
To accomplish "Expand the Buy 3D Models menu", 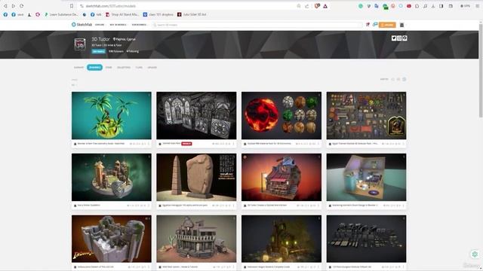I will coord(118,25).
